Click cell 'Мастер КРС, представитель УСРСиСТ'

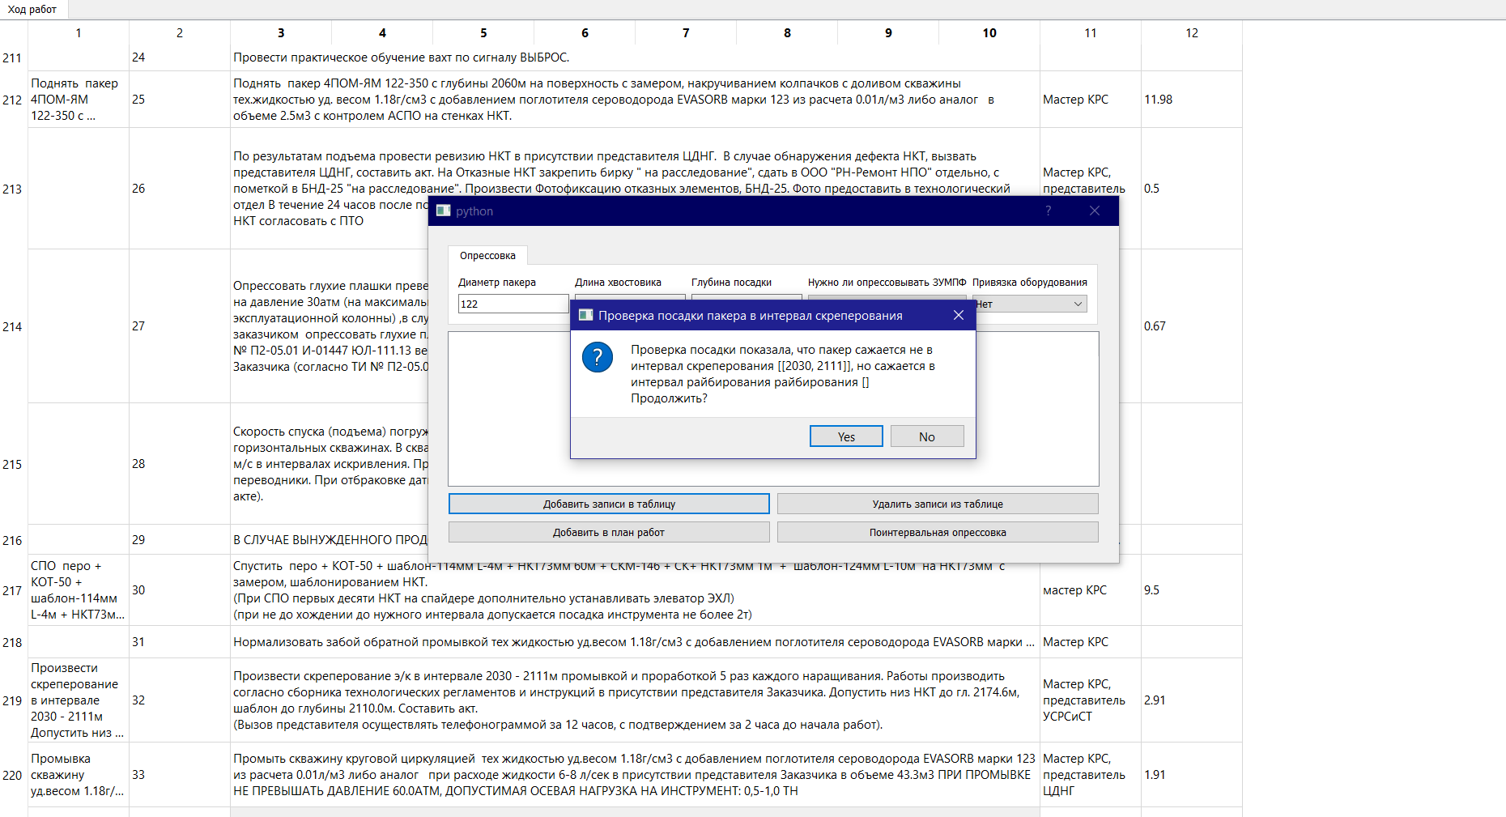[1091, 700]
